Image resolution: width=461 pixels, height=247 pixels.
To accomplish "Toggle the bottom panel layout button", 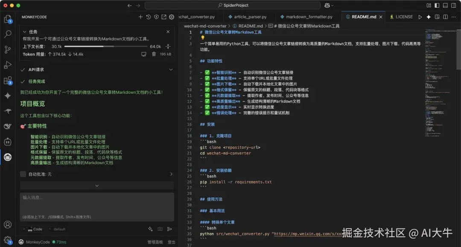I will (x=445, y=6).
